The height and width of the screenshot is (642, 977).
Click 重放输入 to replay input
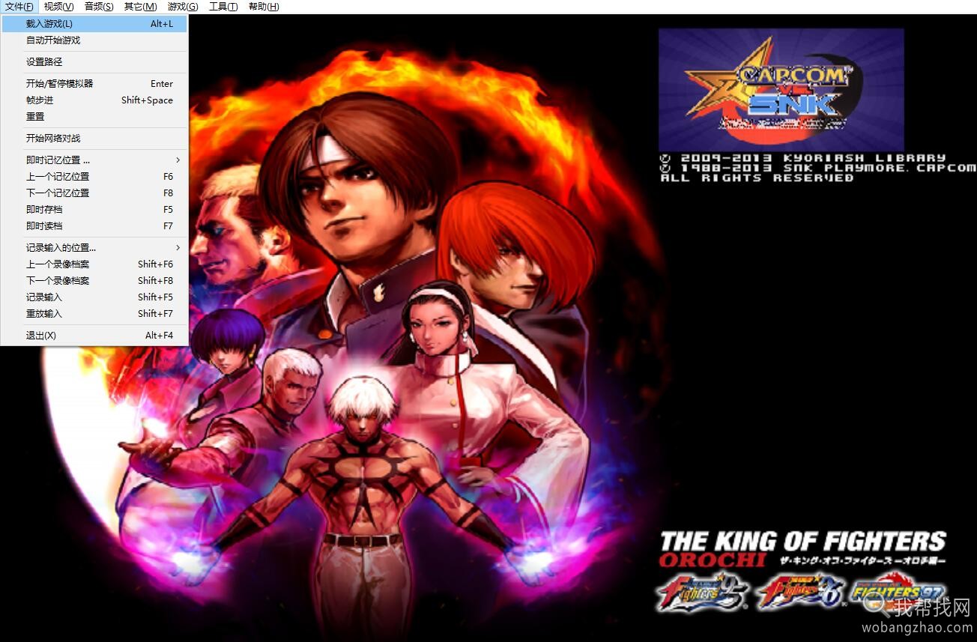pyautogui.click(x=94, y=314)
